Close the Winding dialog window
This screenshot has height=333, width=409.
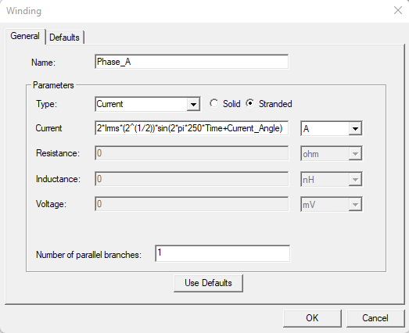[x=398, y=11]
